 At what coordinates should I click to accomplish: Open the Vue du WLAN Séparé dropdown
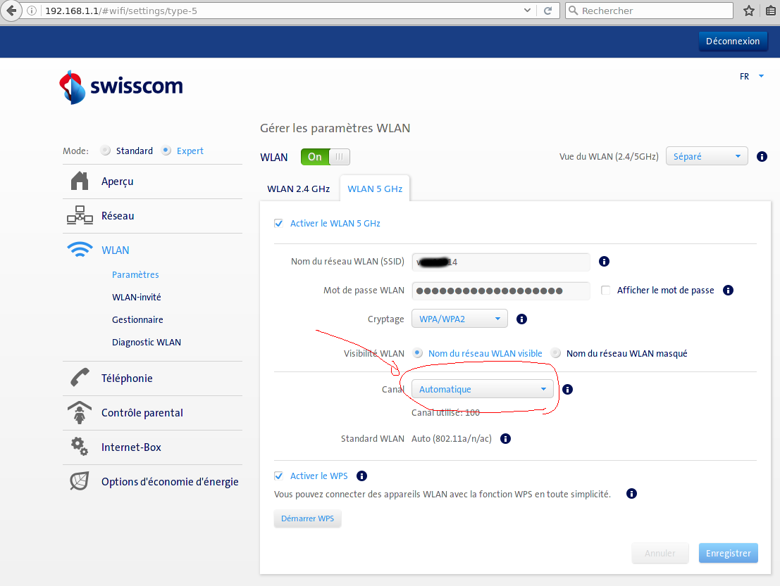tap(707, 157)
